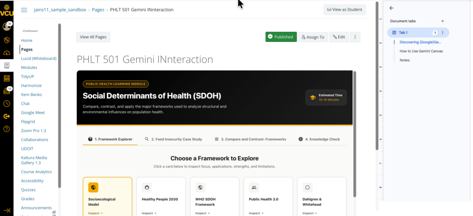This screenshot has width=473, height=216.
Task: Toggle the course menu hamburger icon
Action: (x=24, y=10)
